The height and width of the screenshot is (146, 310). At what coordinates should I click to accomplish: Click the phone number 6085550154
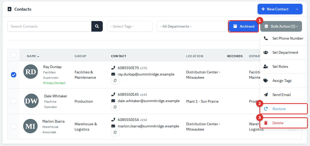tap(128, 120)
